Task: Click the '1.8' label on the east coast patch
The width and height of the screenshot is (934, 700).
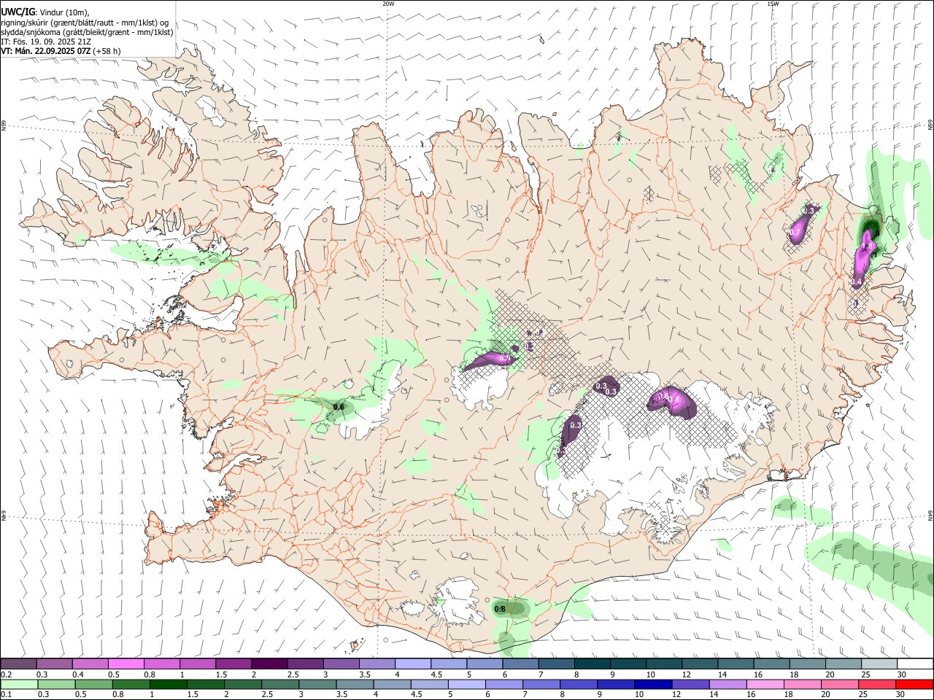Action: click(868, 247)
